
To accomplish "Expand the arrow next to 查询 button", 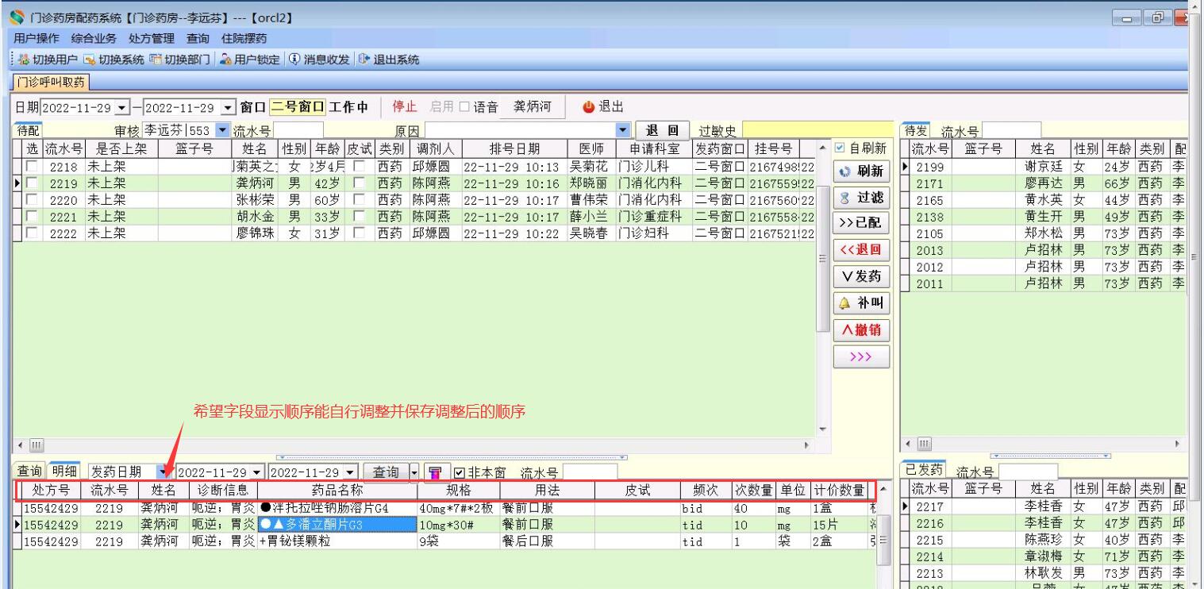I will 416,472.
